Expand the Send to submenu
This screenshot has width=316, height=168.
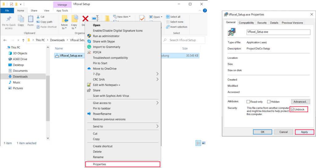click(123, 127)
